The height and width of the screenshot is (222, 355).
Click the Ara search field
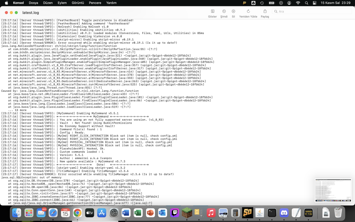click(x=312, y=11)
